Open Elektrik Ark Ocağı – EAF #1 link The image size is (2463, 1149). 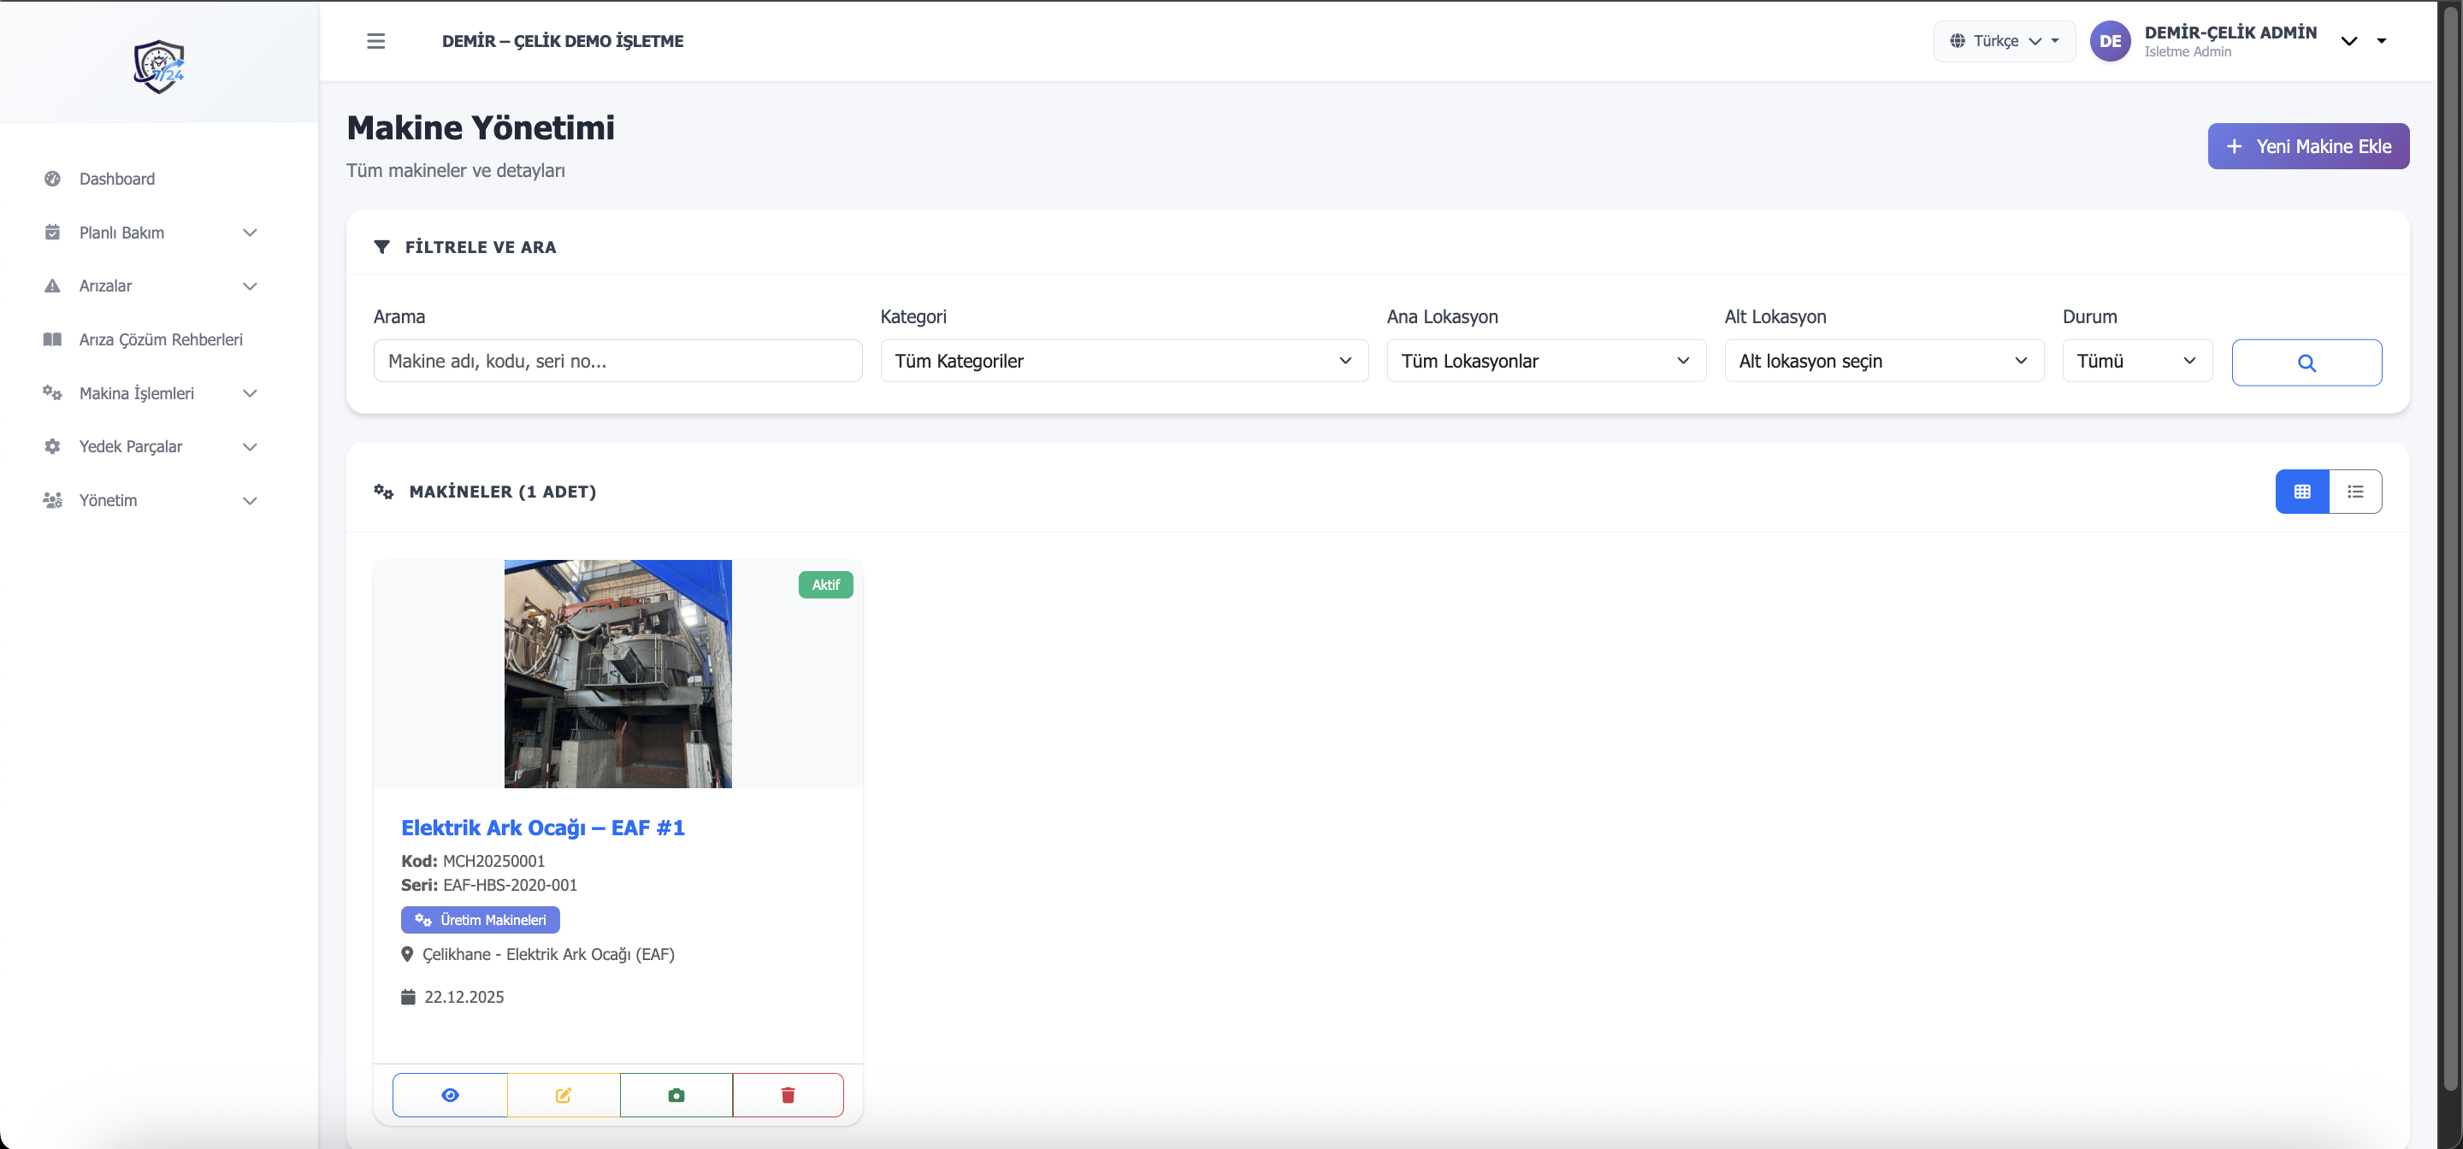[x=542, y=828]
